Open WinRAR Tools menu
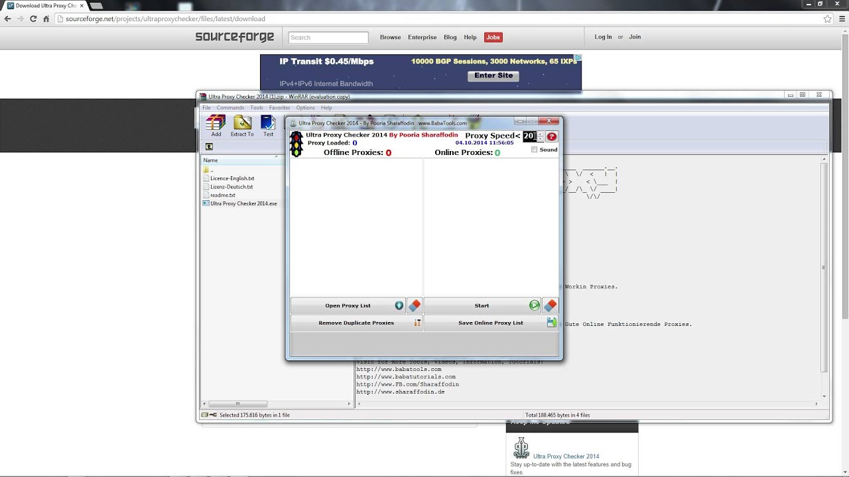This screenshot has height=477, width=849. pyautogui.click(x=257, y=107)
